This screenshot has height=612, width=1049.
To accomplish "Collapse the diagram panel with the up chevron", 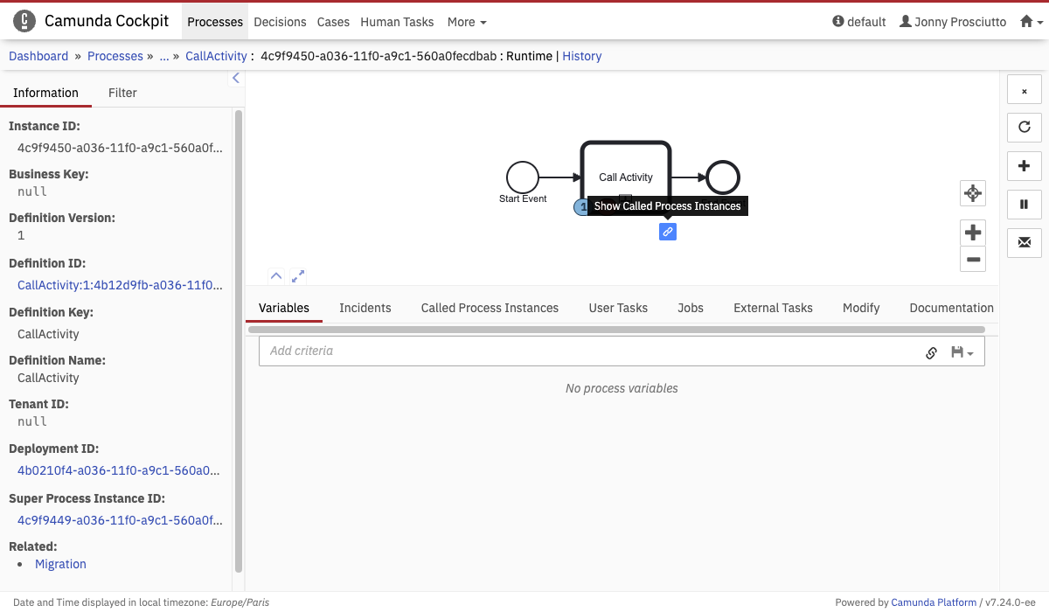I will click(276, 275).
